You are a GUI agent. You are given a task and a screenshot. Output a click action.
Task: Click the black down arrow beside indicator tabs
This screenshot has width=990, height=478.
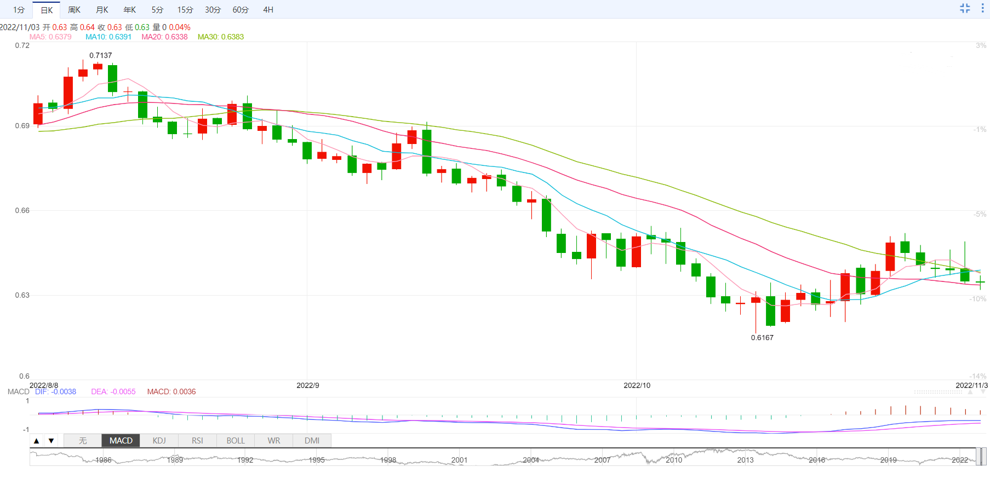click(51, 441)
